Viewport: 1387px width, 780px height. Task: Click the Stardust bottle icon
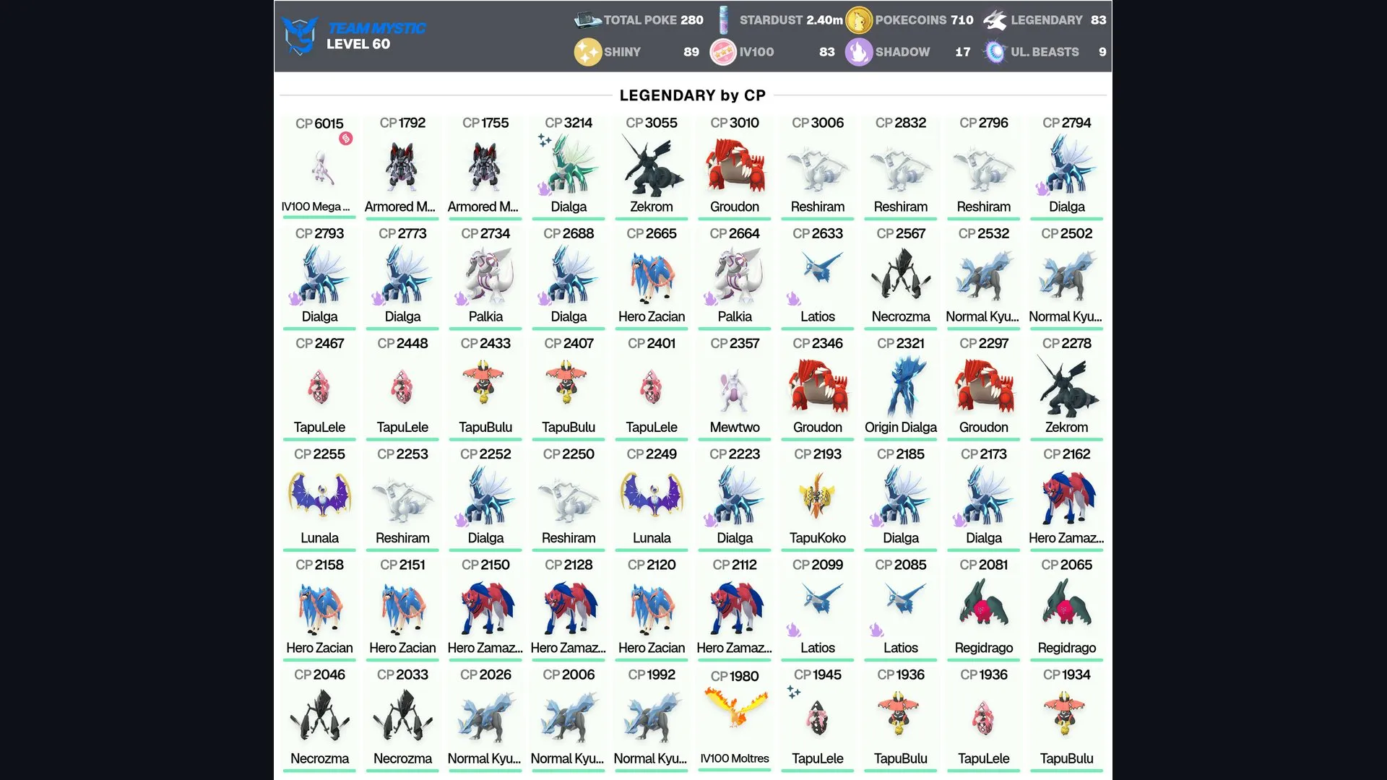point(723,20)
